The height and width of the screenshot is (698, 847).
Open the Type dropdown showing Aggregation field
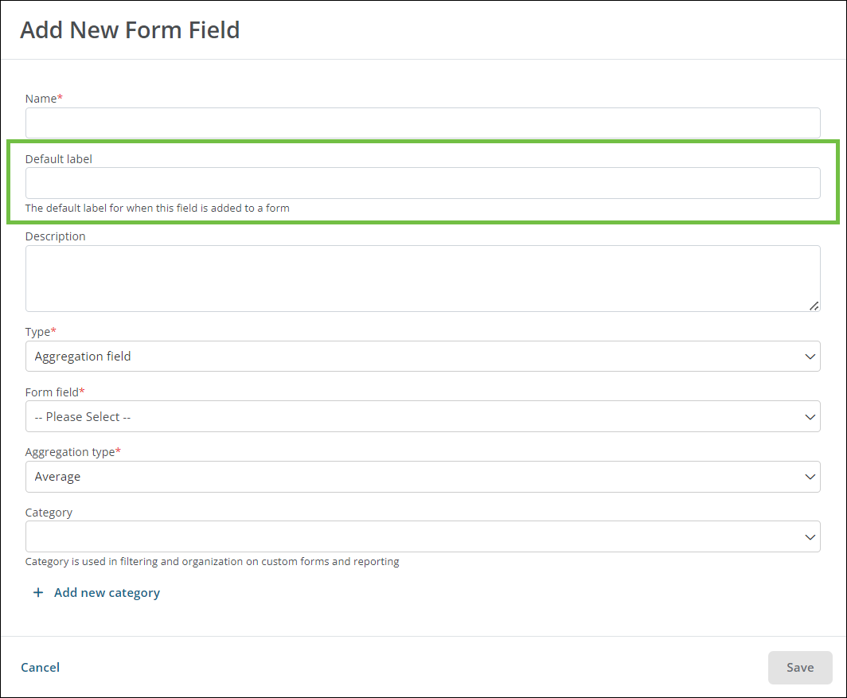[423, 356]
